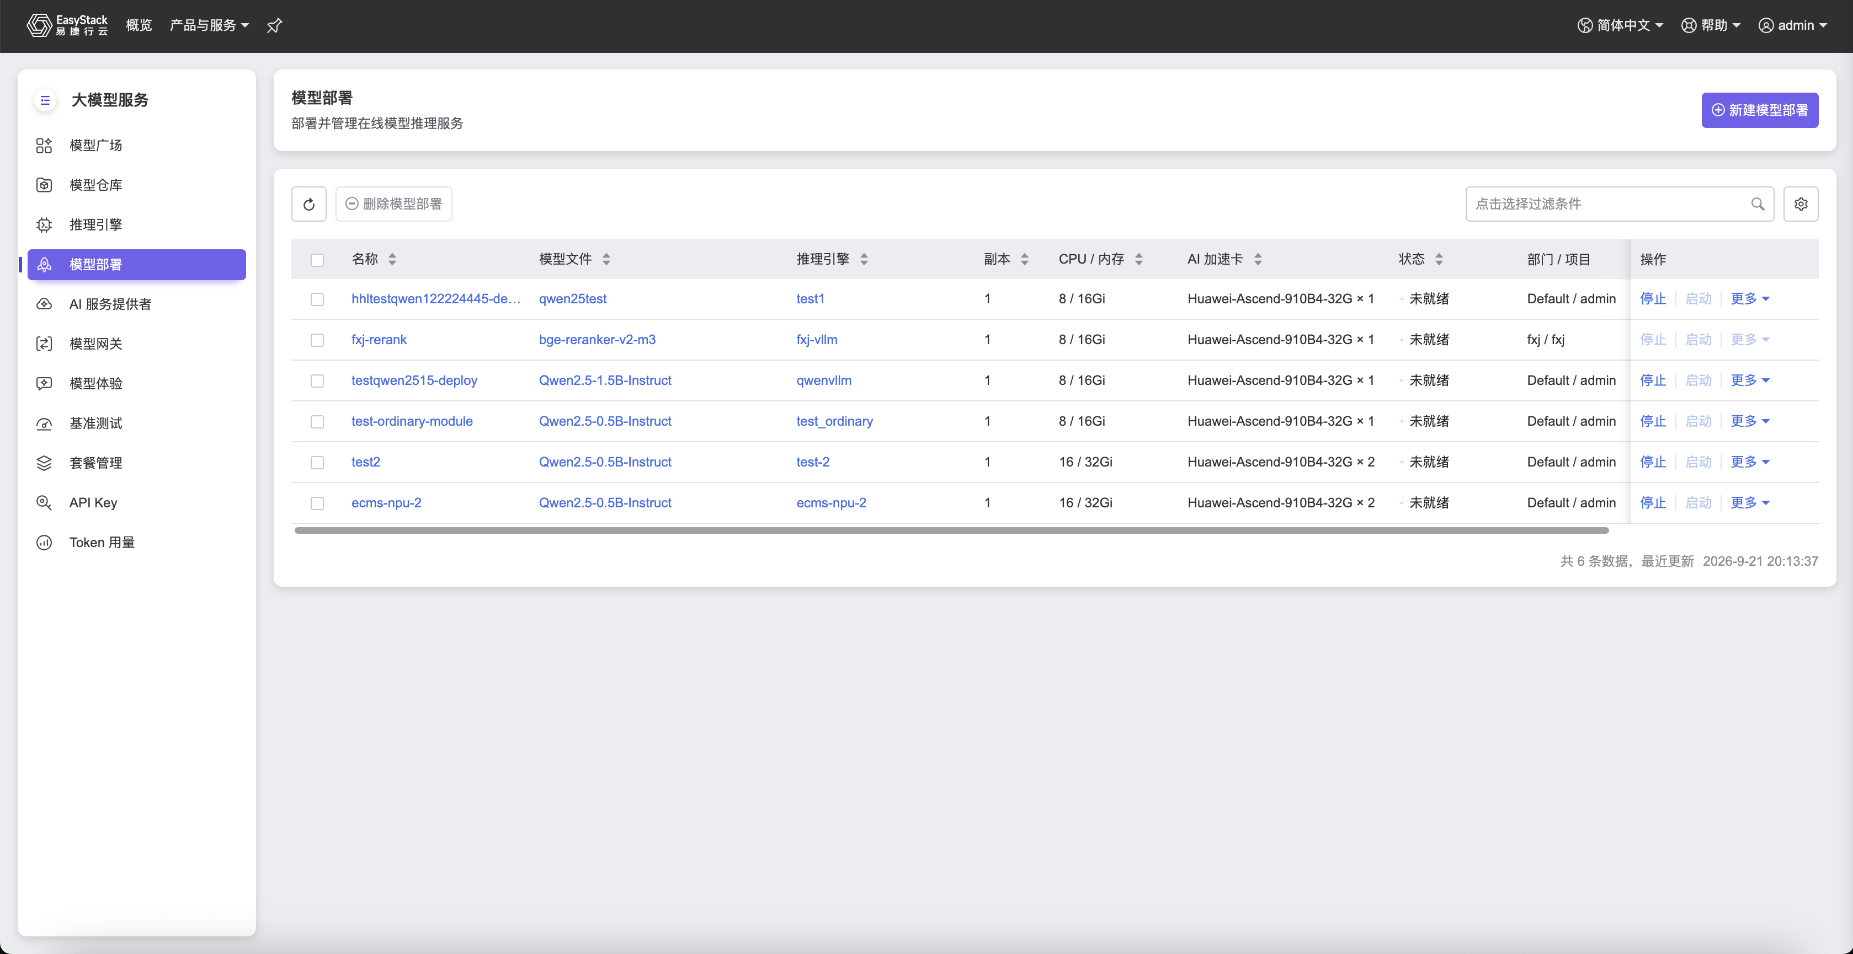This screenshot has width=1853, height=954.
Task: Click the 模型体验 chat icon
Action: [44, 383]
